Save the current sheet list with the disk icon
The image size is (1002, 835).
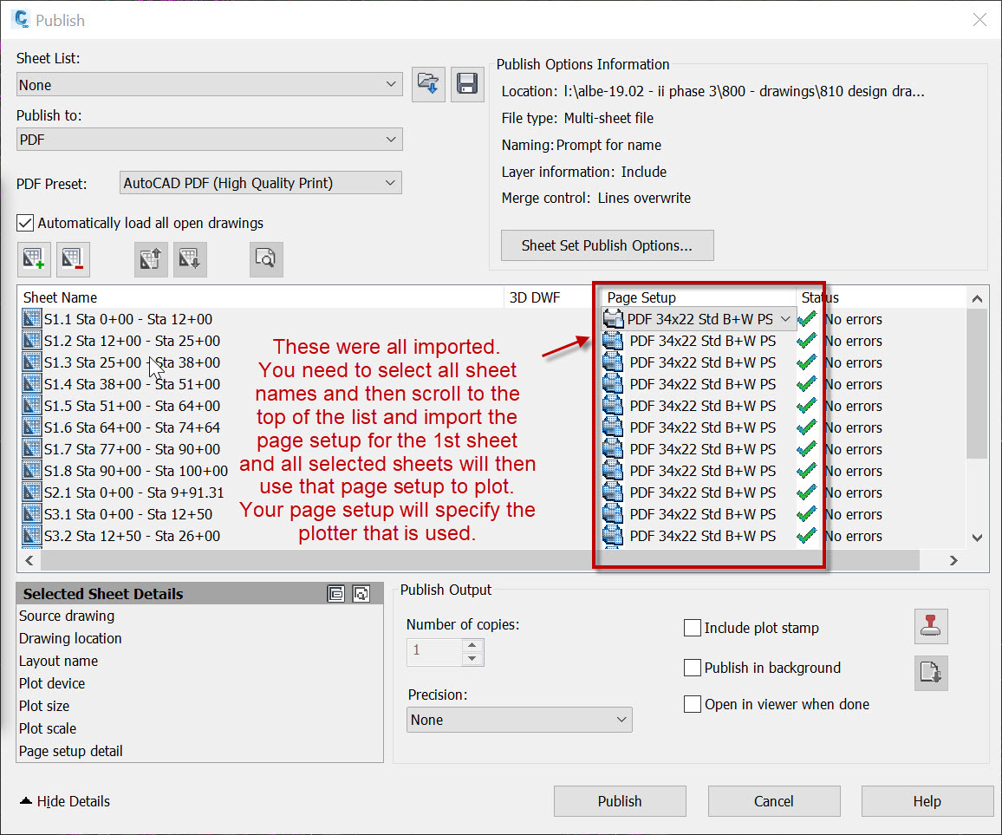tap(467, 84)
